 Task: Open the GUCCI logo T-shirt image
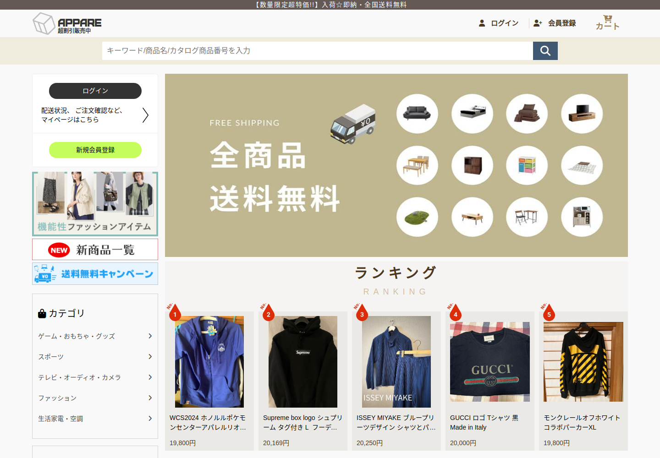coord(490,362)
